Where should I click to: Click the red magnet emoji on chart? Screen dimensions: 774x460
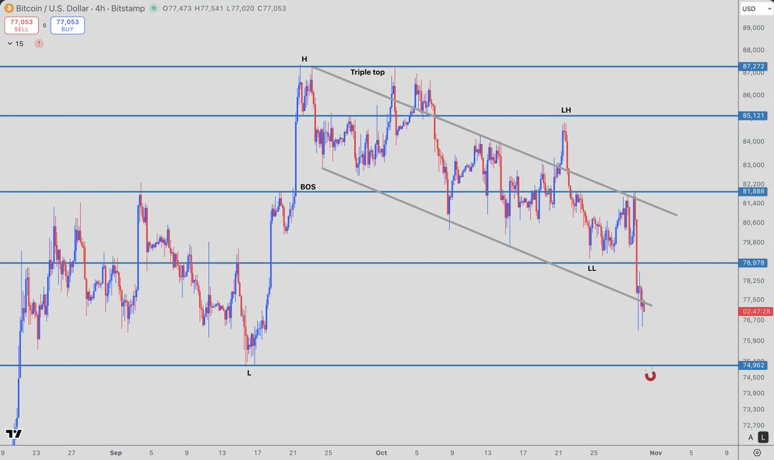pyautogui.click(x=650, y=375)
